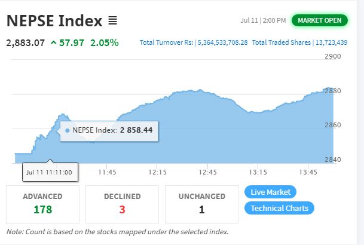
Task: Select the DECLINED 3 box
Action: tap(122, 204)
